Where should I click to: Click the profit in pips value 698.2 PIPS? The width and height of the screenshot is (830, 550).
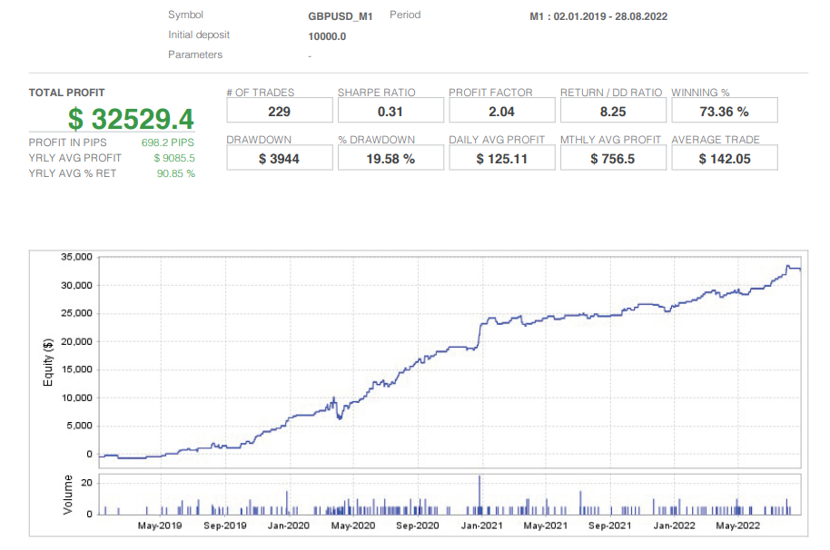coord(168,142)
